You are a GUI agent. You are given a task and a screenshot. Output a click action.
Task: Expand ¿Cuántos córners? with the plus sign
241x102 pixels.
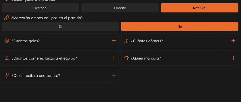pyautogui.click(x=233, y=41)
